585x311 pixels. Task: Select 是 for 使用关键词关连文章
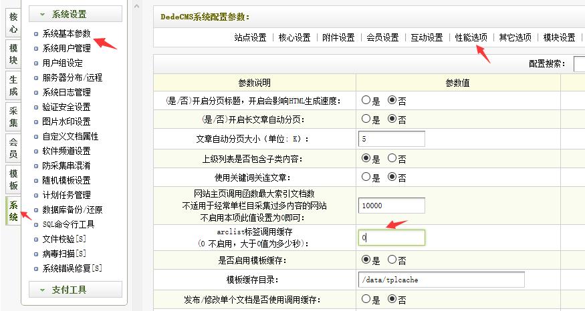click(366, 177)
